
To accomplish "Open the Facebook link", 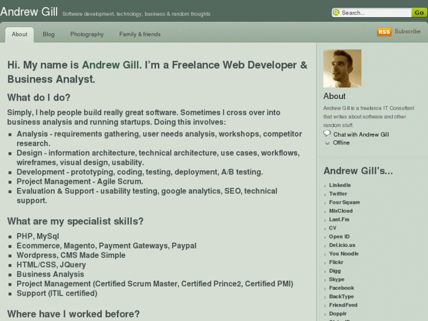I will click(x=341, y=288).
